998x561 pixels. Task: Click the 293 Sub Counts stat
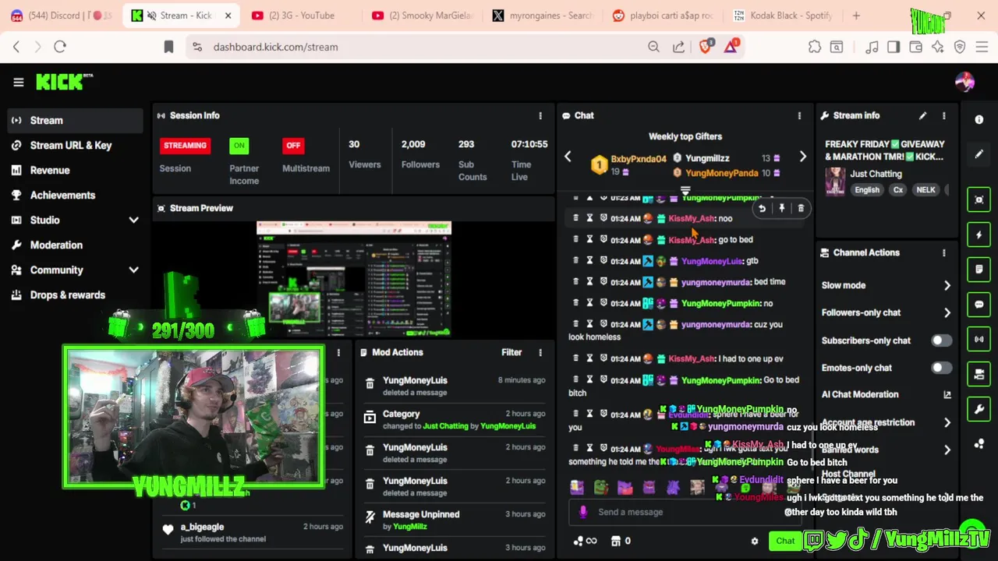click(472, 161)
